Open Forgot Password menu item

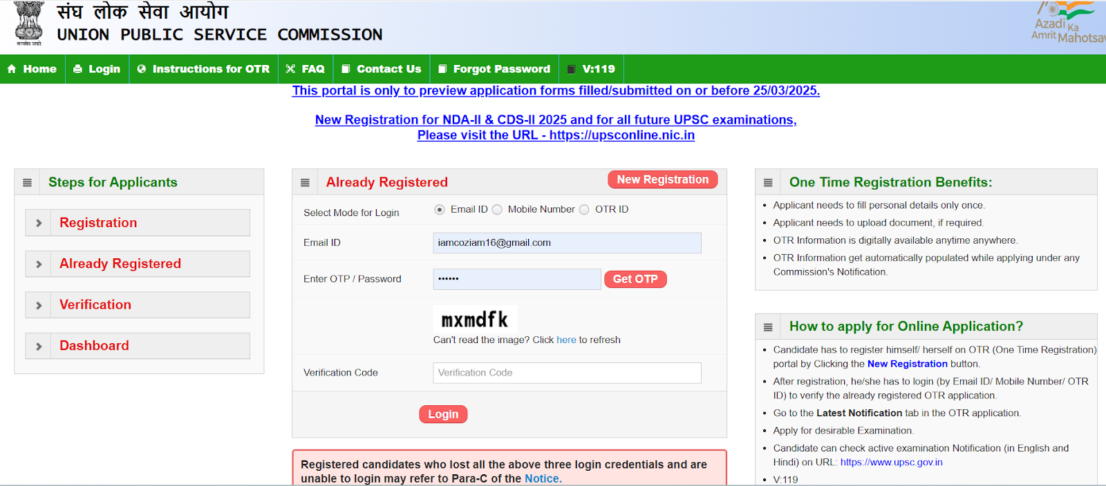494,69
